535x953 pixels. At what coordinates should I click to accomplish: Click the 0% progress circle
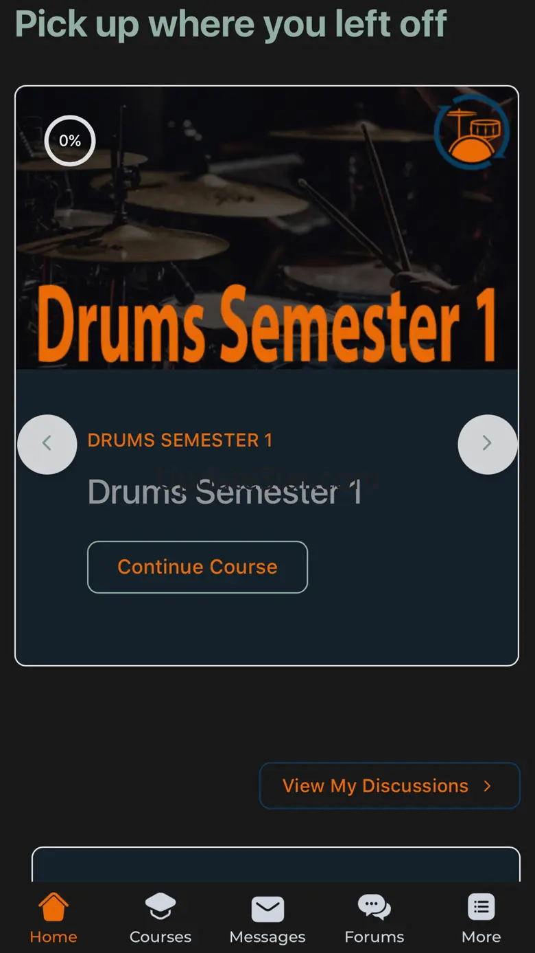[70, 141]
